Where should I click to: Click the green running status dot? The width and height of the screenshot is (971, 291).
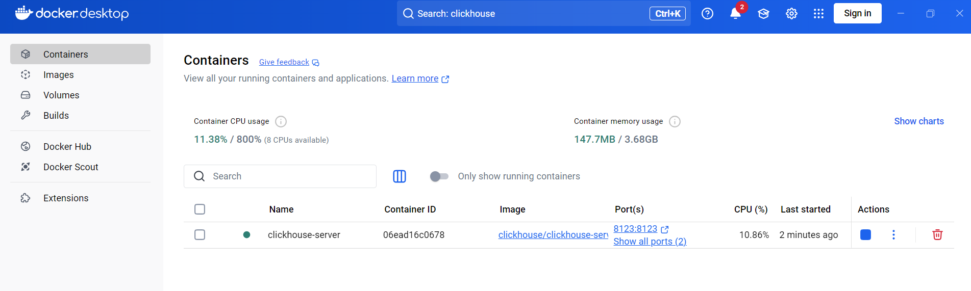[247, 235]
